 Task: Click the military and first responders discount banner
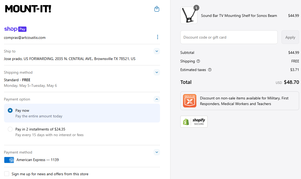239,101
